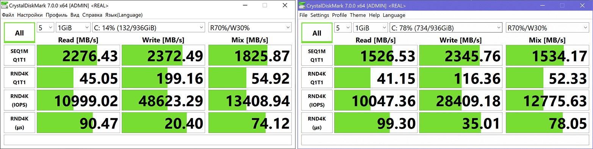This screenshot has width=593, height=149.
Task: Run SEQ1M Q1T1 test in left window
Action: pos(19,56)
